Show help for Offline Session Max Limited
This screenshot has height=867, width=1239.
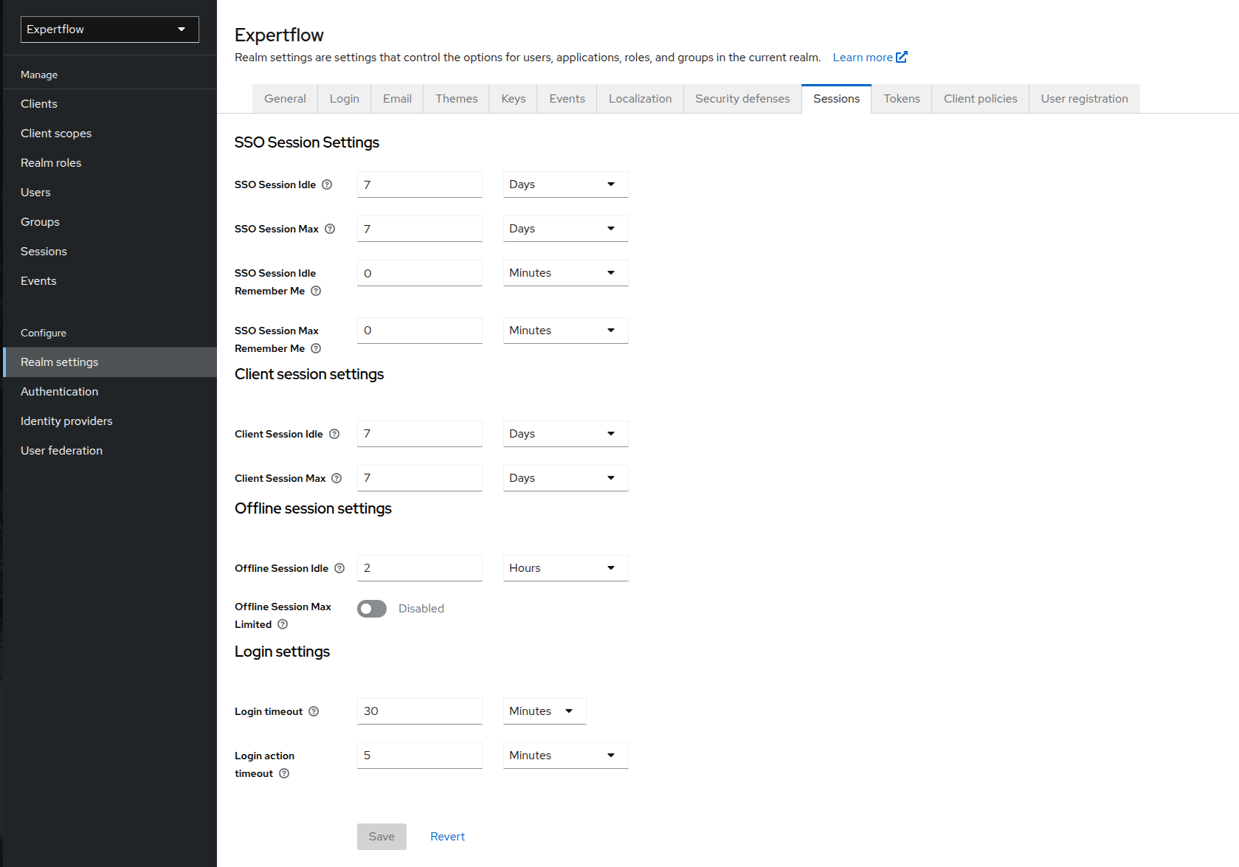coord(283,624)
